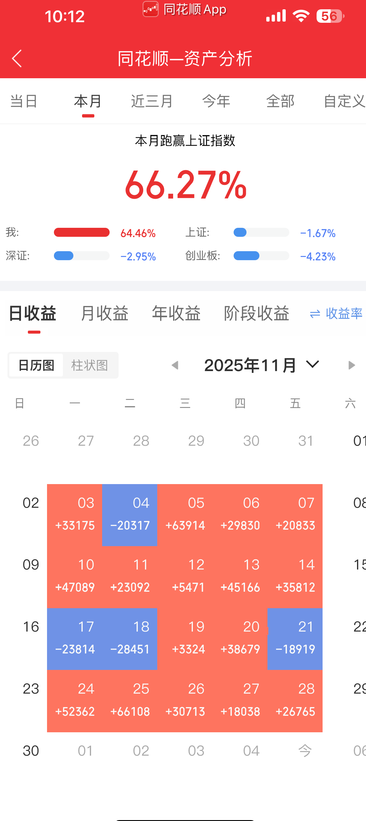Select November 24 cell +52362
Image resolution: width=366 pixels, height=821 pixels.
75,701
